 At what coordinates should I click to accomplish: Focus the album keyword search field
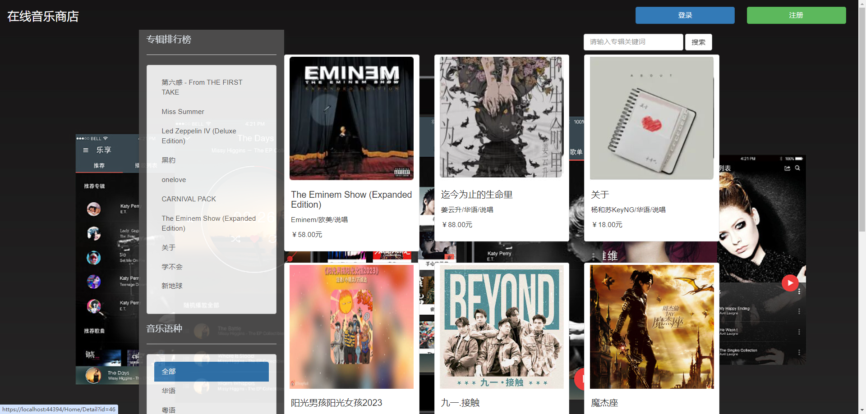633,42
